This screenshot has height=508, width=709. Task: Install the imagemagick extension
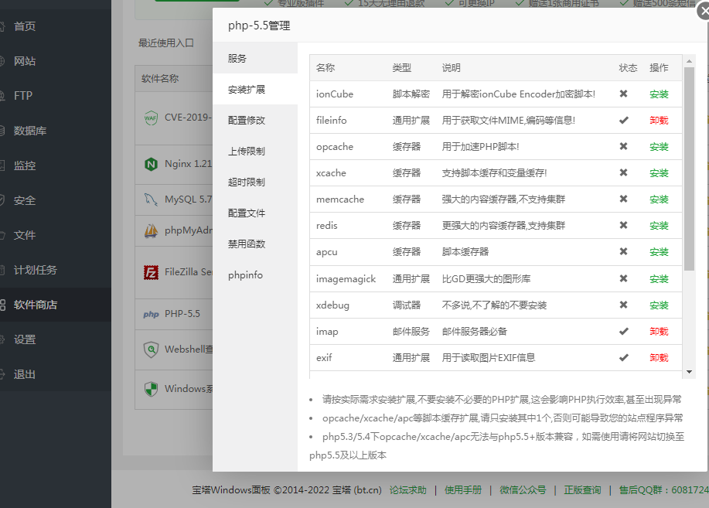659,278
